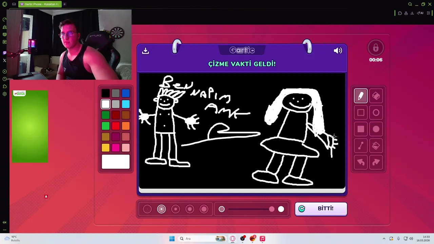
Task: Pick the filled rectangle tool
Action: coord(361,129)
